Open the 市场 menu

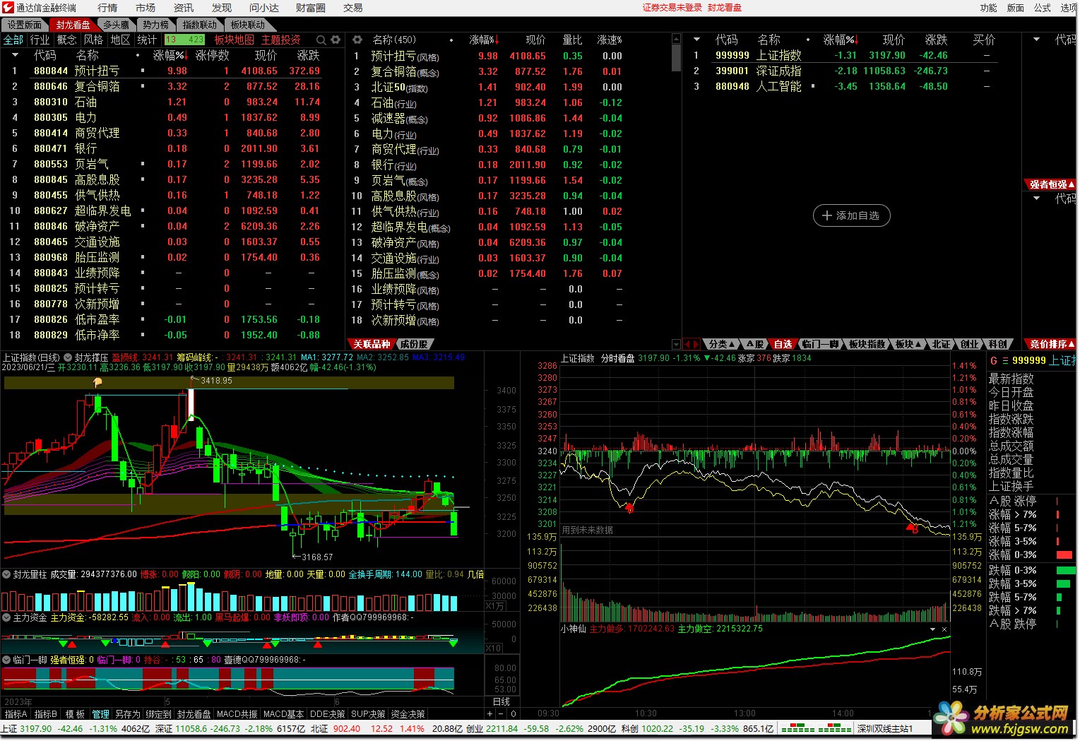coord(146,8)
